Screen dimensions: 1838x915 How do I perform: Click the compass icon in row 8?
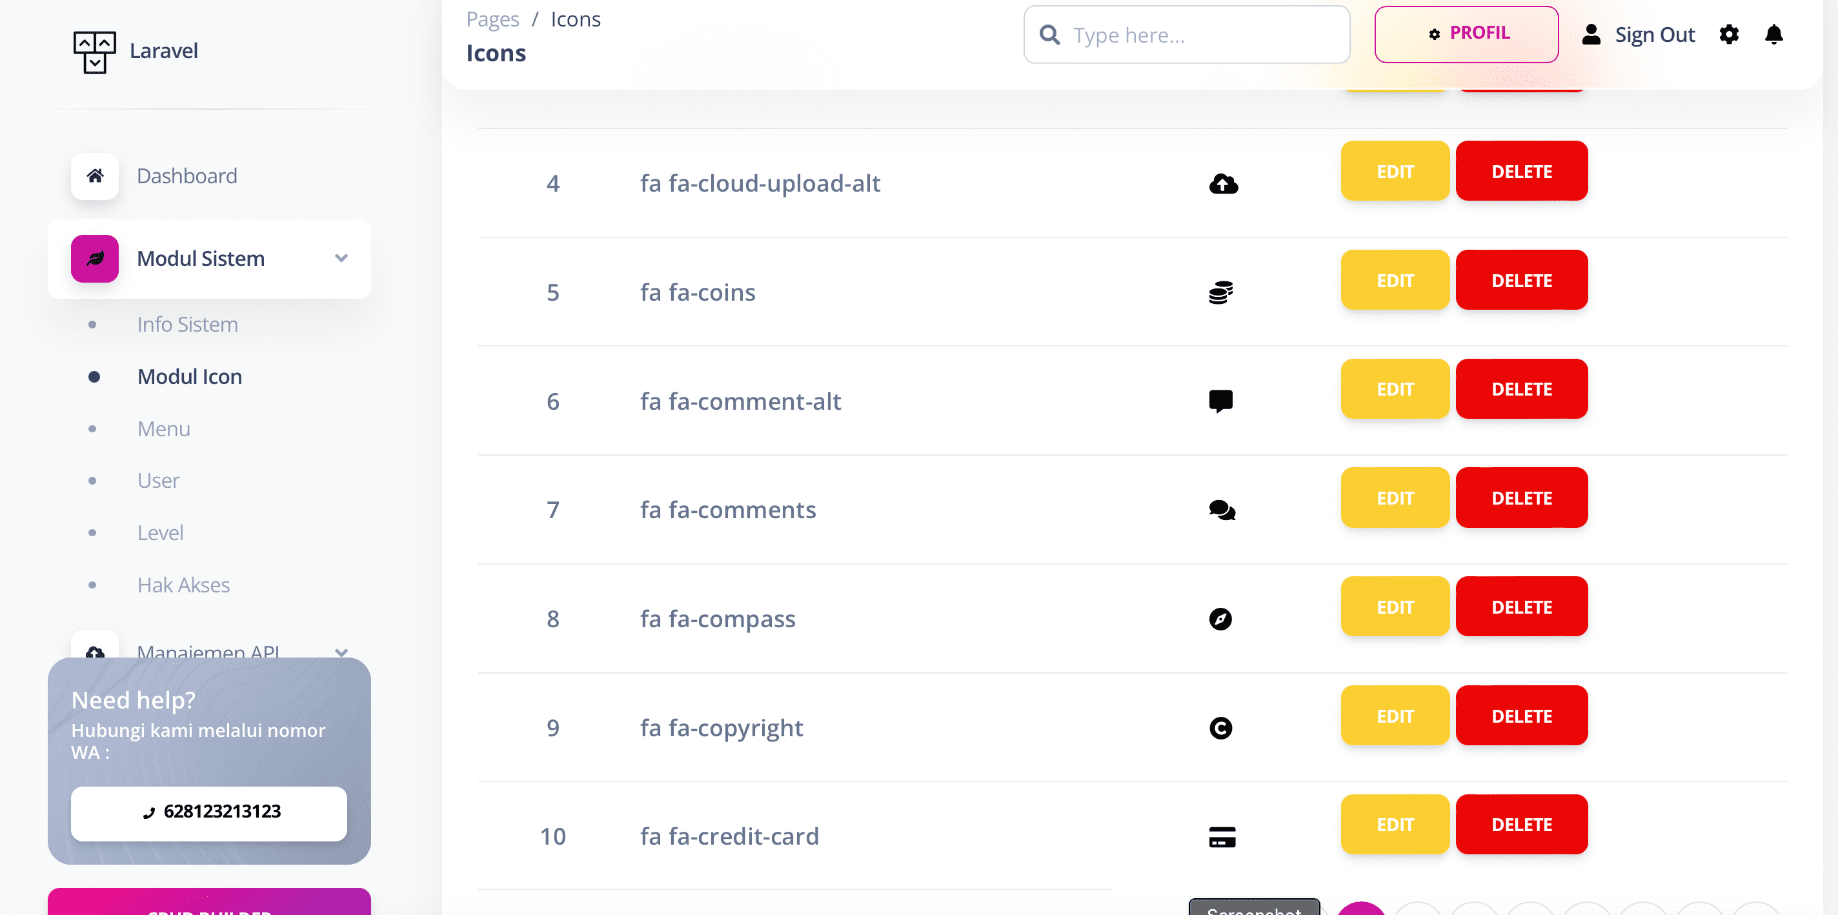1220,619
